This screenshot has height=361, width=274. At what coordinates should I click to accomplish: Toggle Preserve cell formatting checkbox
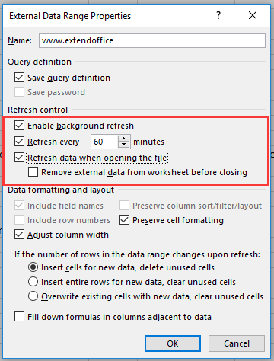(124, 220)
